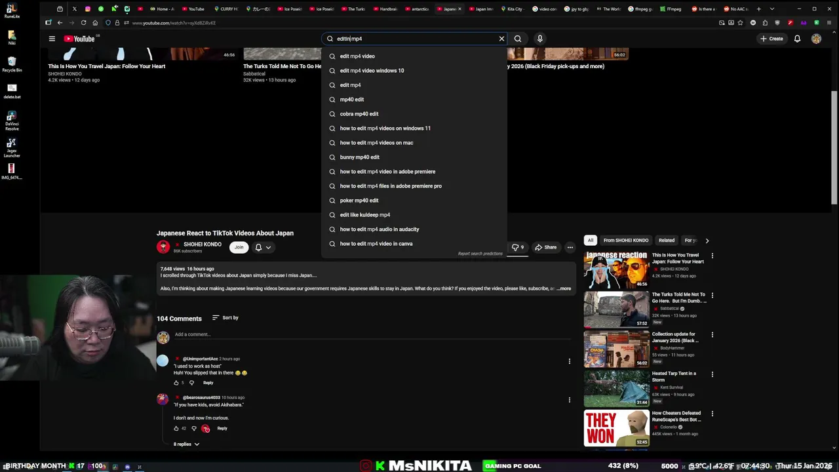Open three-dot menu on @UnimportantAcc comment

click(569, 361)
